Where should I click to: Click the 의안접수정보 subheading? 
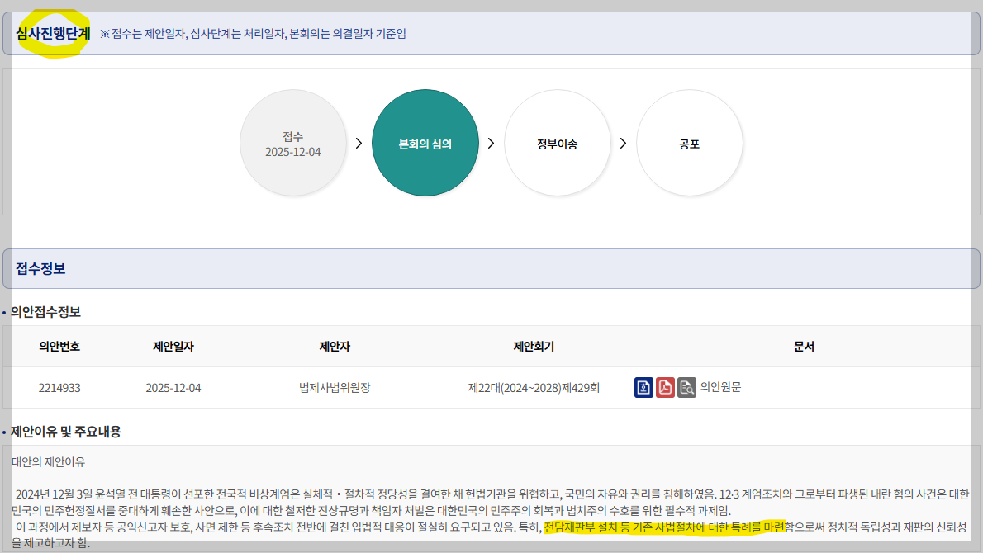pos(45,312)
